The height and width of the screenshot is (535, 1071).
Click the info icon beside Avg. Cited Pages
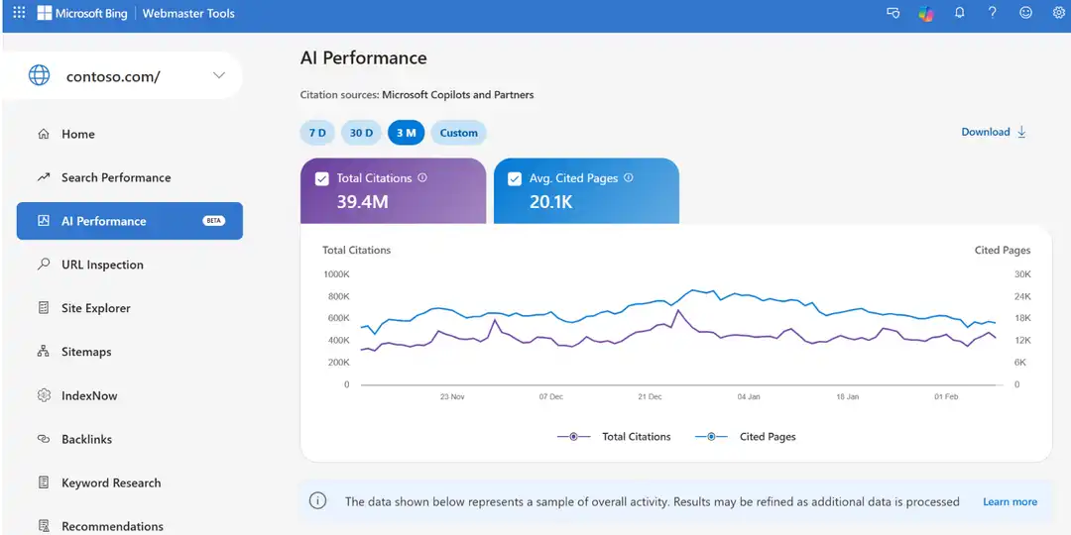click(x=629, y=178)
